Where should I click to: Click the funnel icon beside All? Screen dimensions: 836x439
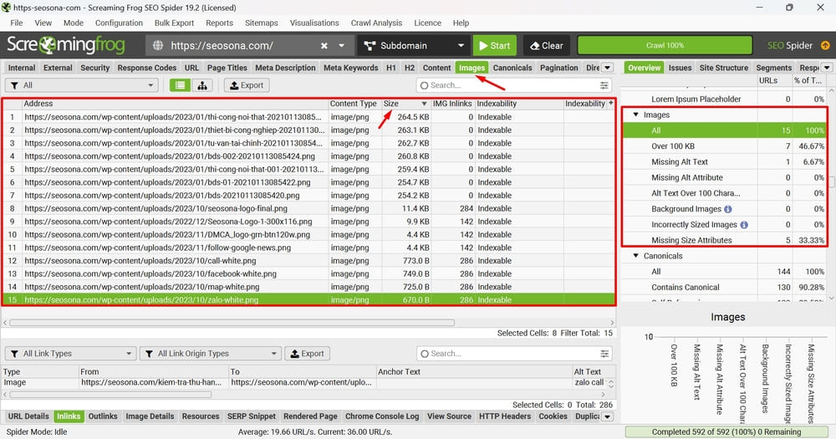coord(14,85)
